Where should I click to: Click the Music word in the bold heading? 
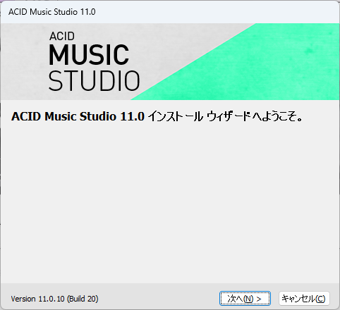(61, 116)
